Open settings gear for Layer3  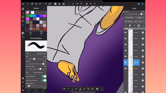143,33
